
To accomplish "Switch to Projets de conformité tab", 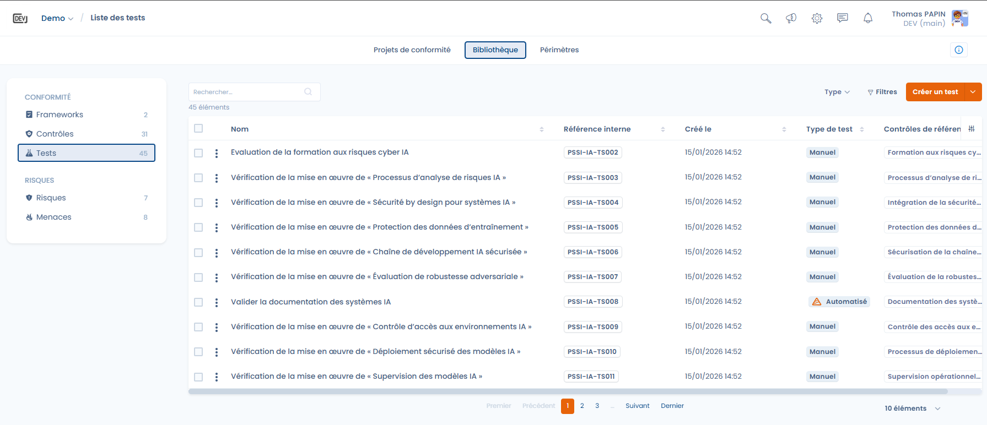I will coord(412,50).
